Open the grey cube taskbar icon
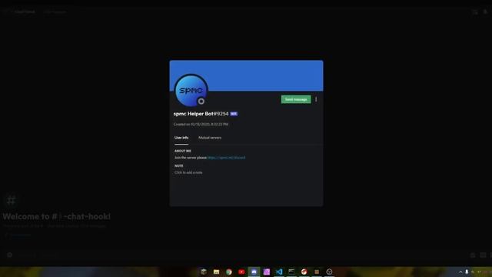The image size is (492, 277). point(204,272)
